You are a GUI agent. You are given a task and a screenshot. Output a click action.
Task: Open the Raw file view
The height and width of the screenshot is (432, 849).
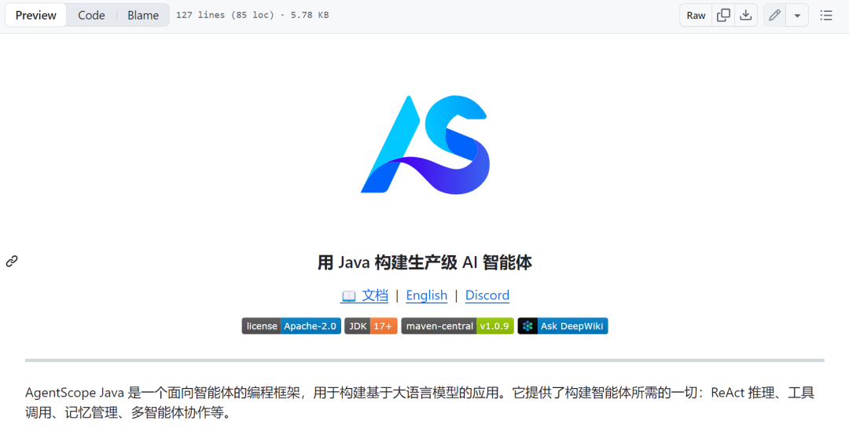(x=696, y=15)
